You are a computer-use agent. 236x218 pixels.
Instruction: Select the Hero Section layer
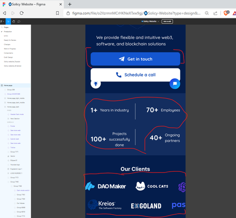pos(15,119)
